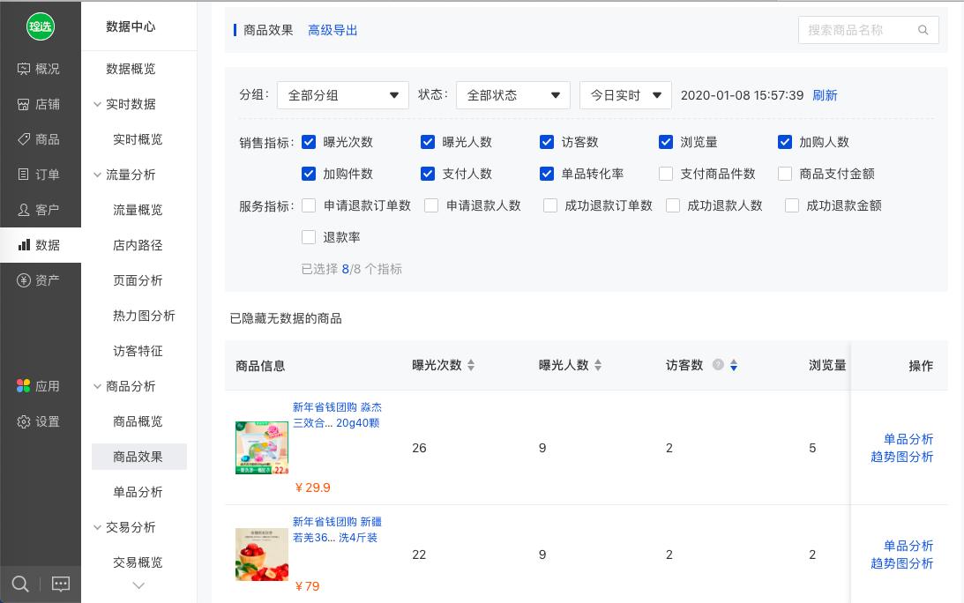
Task: Click the 订单 orders icon in sidebar
Action: click(40, 175)
